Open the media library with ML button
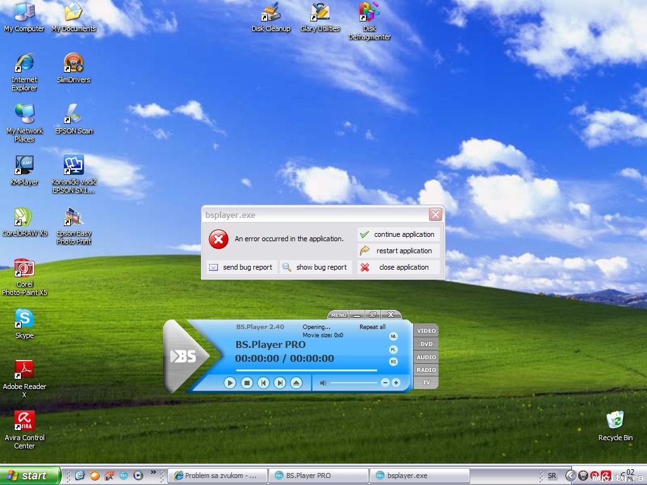The width and height of the screenshot is (647, 485). click(x=393, y=337)
